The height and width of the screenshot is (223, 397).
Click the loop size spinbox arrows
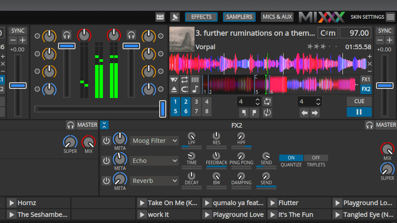pyautogui.click(x=257, y=101)
